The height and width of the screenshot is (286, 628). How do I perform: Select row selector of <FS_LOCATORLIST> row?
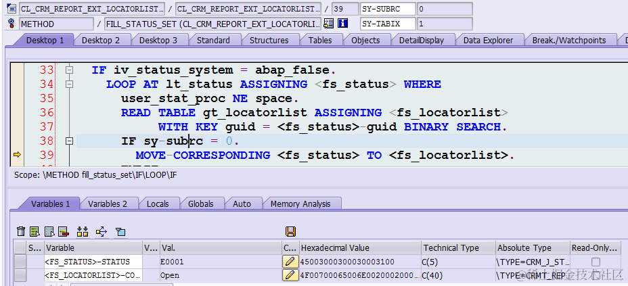[20, 276]
